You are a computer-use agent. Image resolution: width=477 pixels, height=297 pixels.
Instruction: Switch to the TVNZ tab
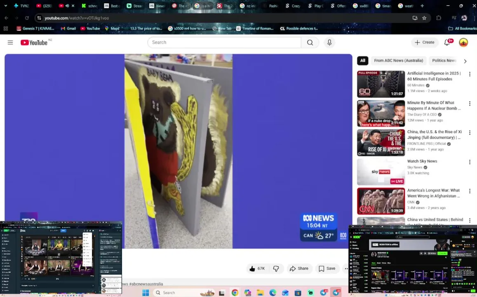click(21, 6)
